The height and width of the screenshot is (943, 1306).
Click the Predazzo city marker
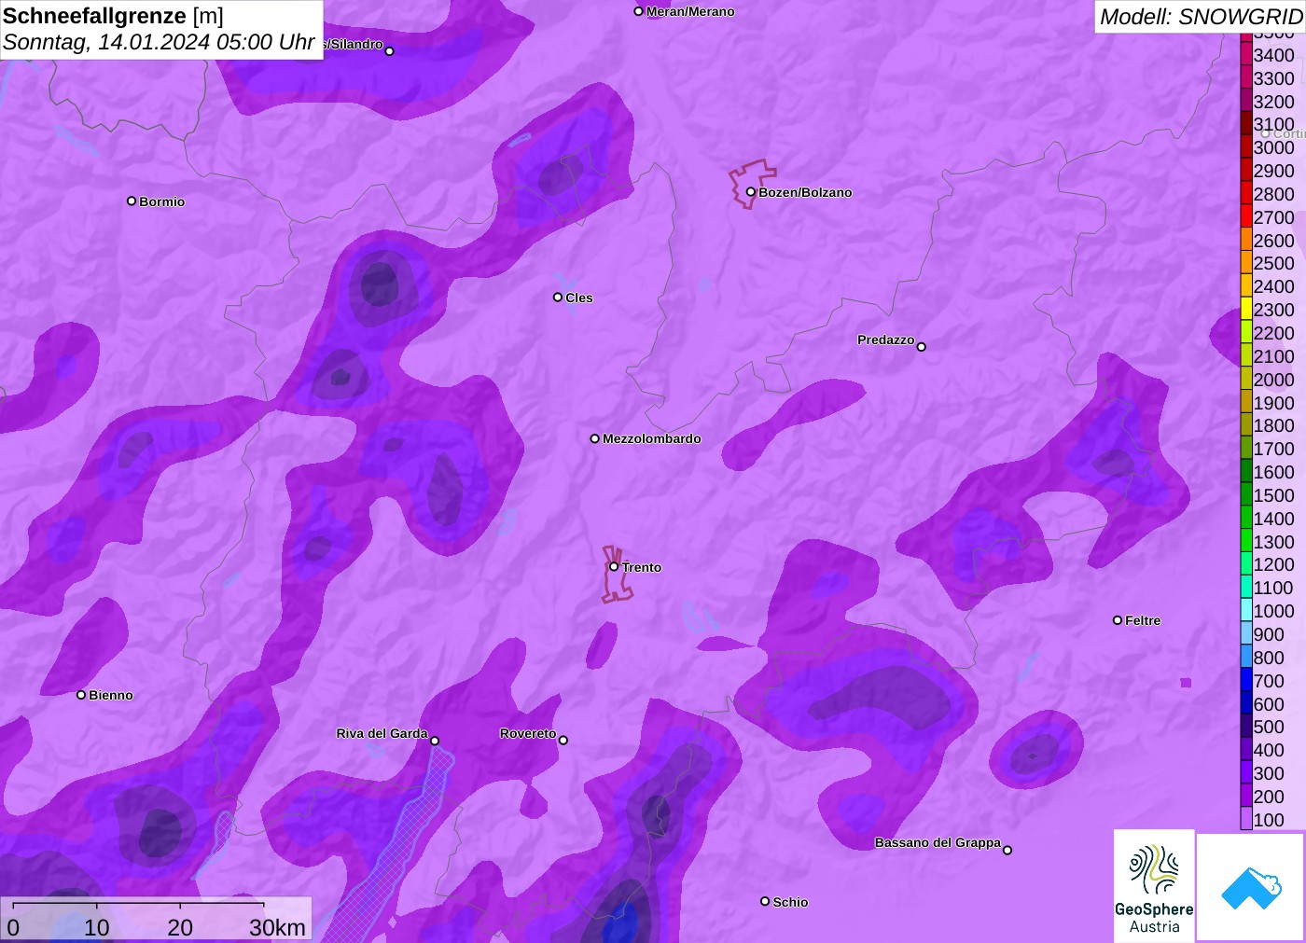(922, 347)
